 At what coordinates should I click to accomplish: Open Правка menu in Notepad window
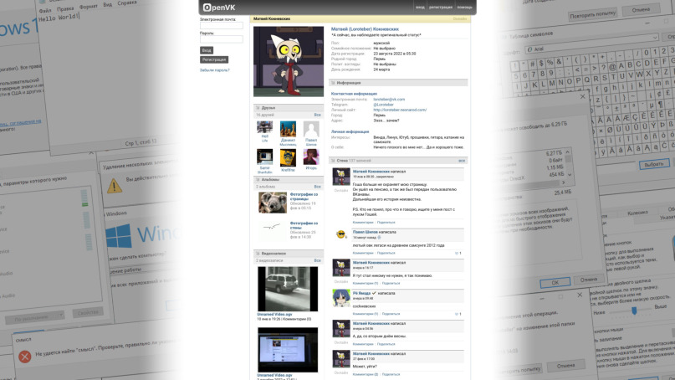click(x=65, y=8)
